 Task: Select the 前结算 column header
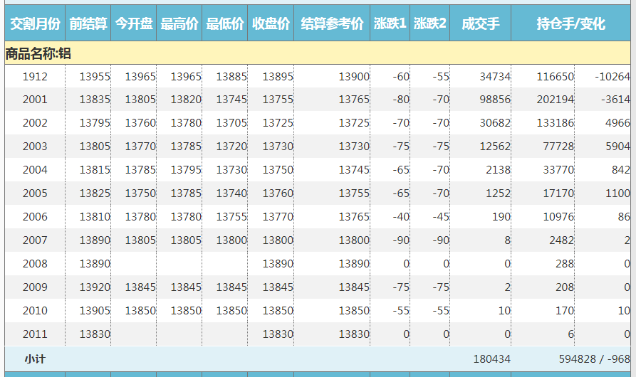click(88, 23)
